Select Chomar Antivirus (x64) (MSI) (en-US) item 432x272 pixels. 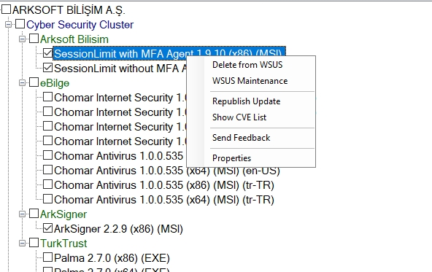(x=167, y=171)
